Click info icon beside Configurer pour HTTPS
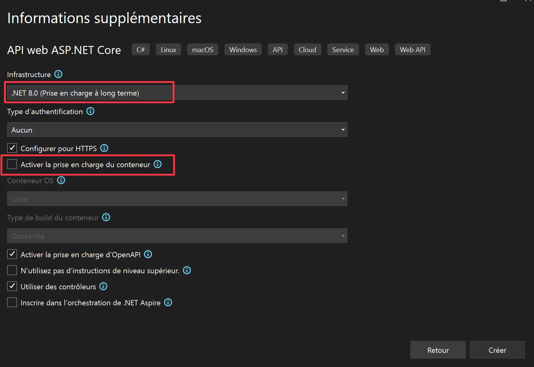534x367 pixels. [104, 148]
